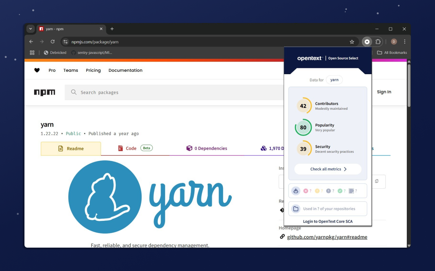Open the Documentation link
435x271 pixels.
(x=125, y=70)
